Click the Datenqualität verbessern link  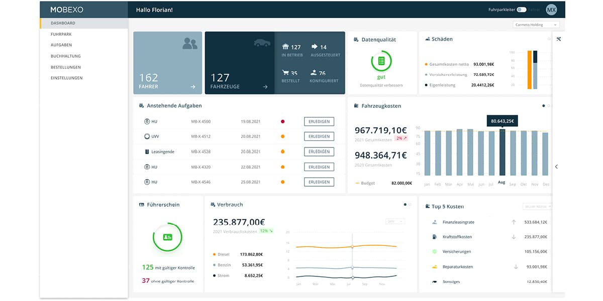[381, 85]
